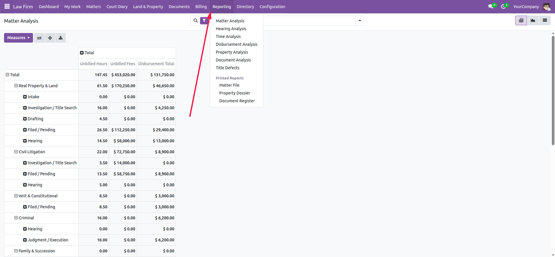
Task: Switch to graph view icon
Action: pyautogui.click(x=533, y=20)
